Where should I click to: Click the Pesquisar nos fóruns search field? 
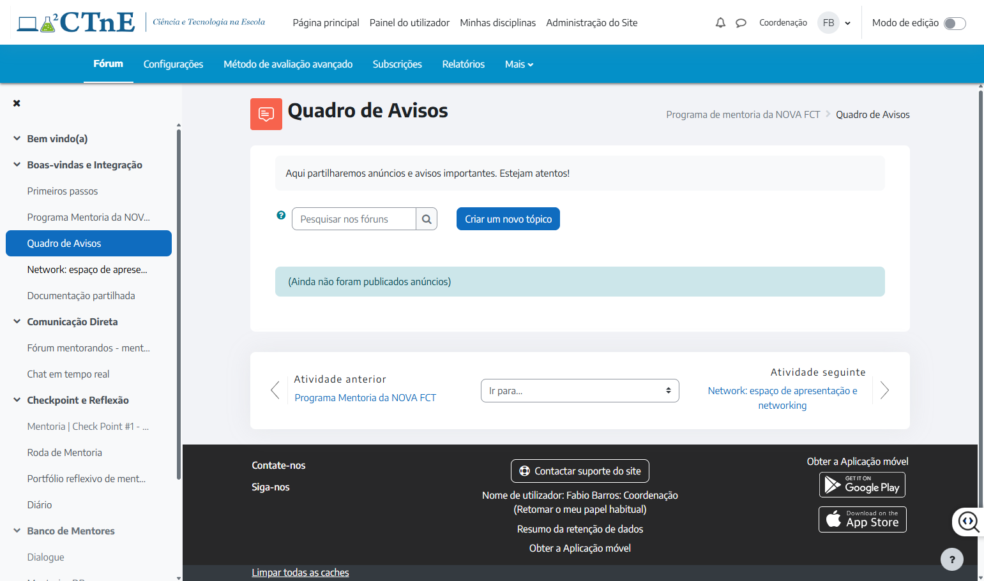[354, 219]
